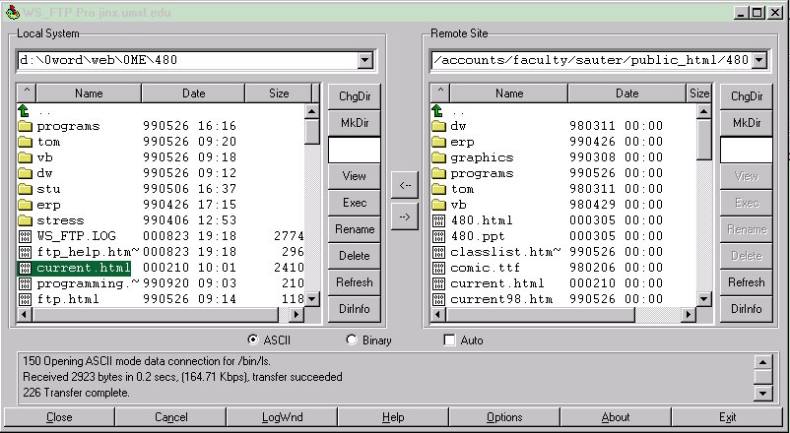Click the right transfer arrow button
Screen dimensions: 790x433
pos(403,217)
